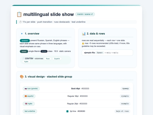The width and height of the screenshot is (153, 115).
Task: Click the class · 16:9 · static camera text
Action: coord(59,51)
